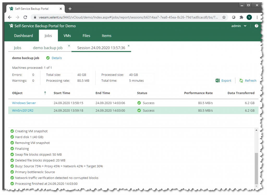Sort by the Performance Rate column header

point(198,93)
